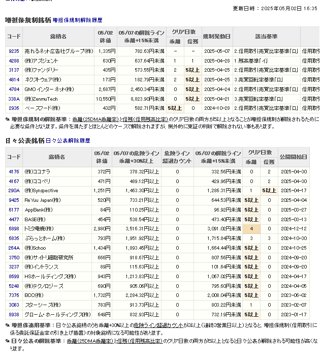This screenshot has height=359, width=322.
Task: Click the 10,550円 closing price cell
Action: [x=106, y=99]
